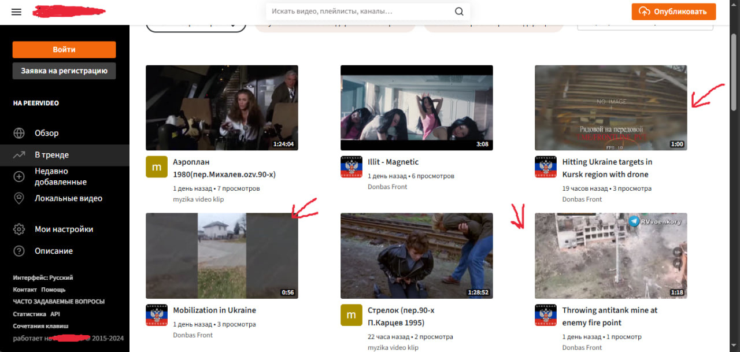Click the Опубликовать publish button
Viewport: 740px width, 352px height.
coord(674,12)
